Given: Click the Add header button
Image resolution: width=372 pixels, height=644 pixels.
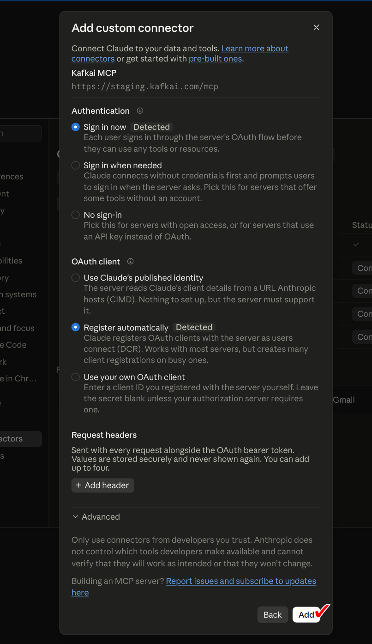Looking at the screenshot, I should [x=102, y=485].
